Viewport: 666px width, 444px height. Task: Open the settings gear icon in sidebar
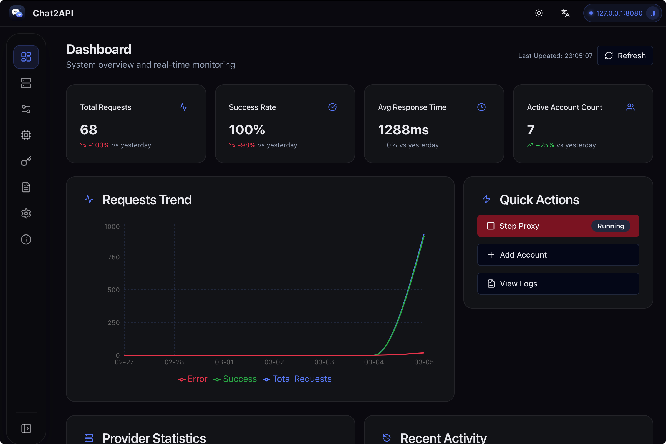click(x=26, y=213)
